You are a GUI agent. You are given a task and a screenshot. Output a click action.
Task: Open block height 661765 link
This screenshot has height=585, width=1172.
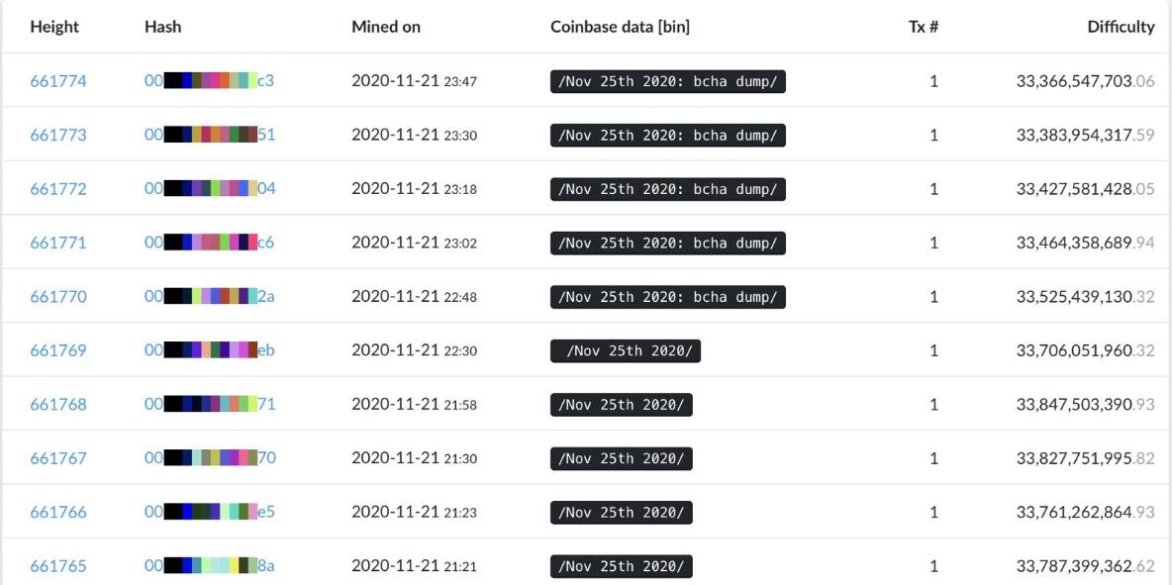tap(58, 565)
